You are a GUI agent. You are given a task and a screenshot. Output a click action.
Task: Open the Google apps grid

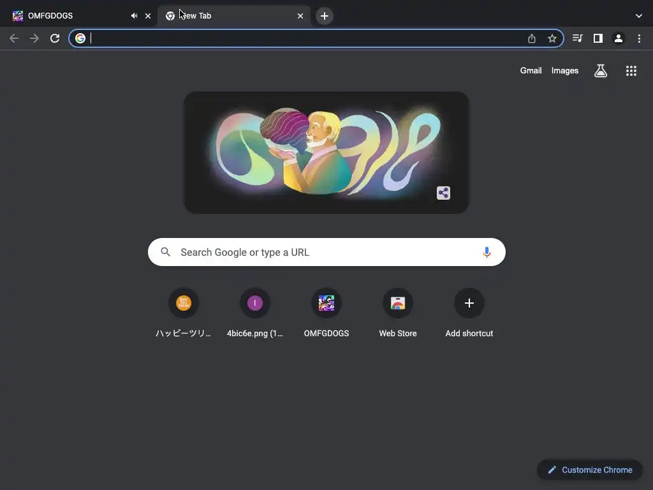tap(631, 70)
